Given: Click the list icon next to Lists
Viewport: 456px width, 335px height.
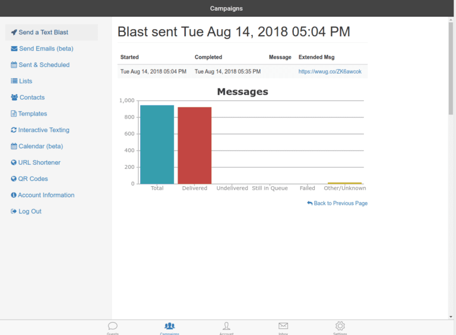Looking at the screenshot, I should [x=14, y=81].
